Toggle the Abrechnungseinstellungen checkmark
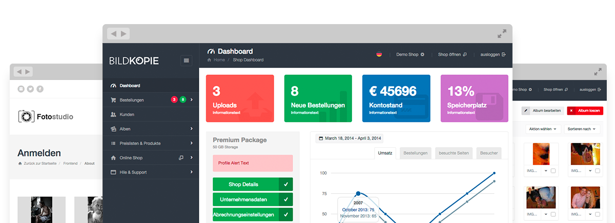Image resolution: width=615 pixels, height=223 pixels. pos(286,214)
